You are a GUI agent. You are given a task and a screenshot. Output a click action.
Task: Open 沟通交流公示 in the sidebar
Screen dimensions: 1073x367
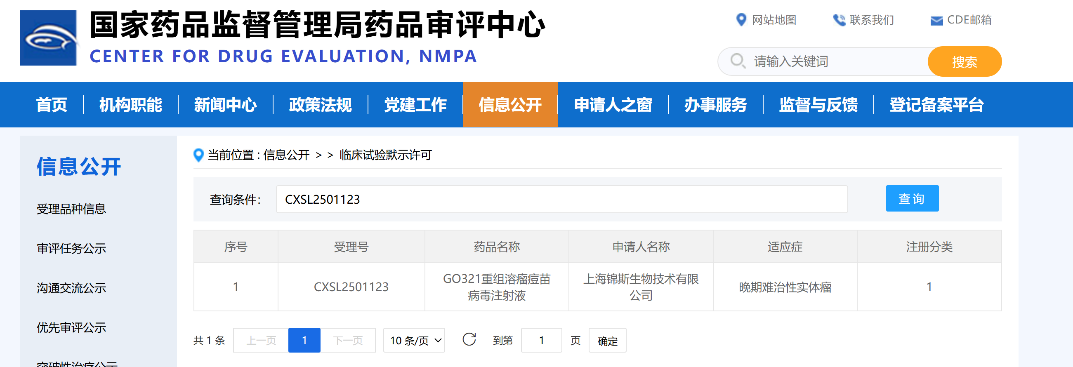[x=71, y=288]
